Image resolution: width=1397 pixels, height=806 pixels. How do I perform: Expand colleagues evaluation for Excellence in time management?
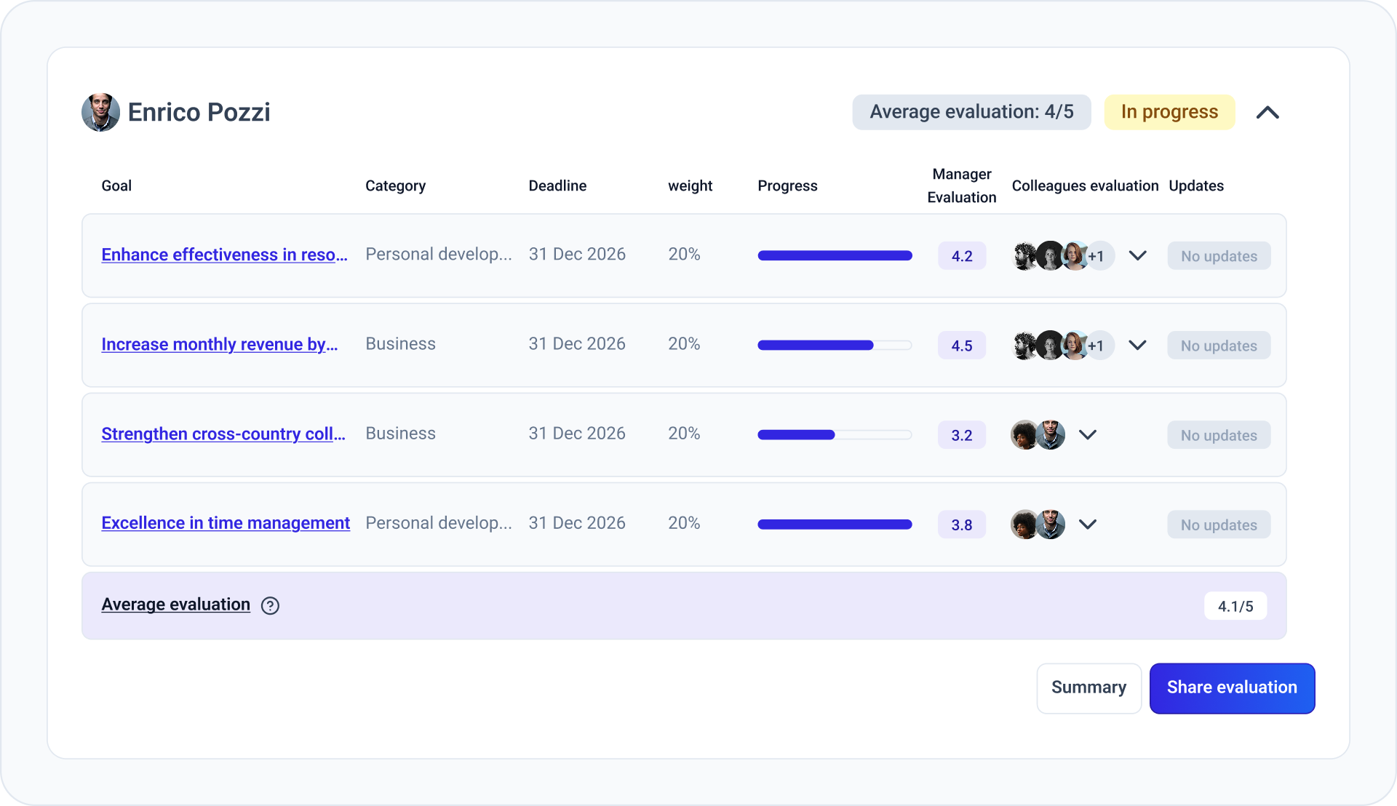coord(1088,524)
